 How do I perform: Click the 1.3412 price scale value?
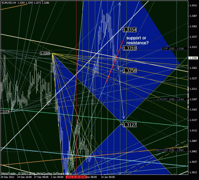(193, 5)
